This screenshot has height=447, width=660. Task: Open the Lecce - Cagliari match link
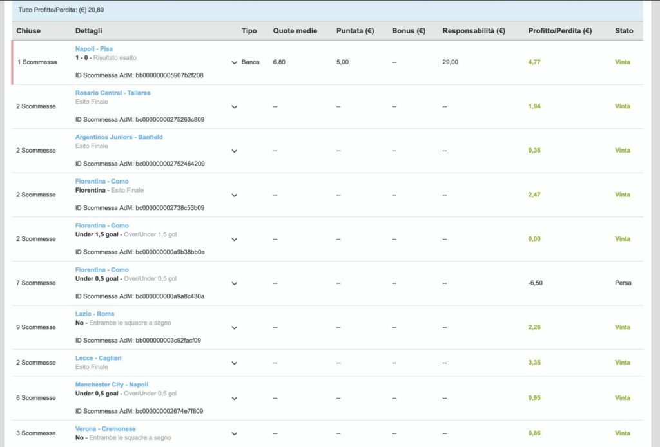pos(98,357)
